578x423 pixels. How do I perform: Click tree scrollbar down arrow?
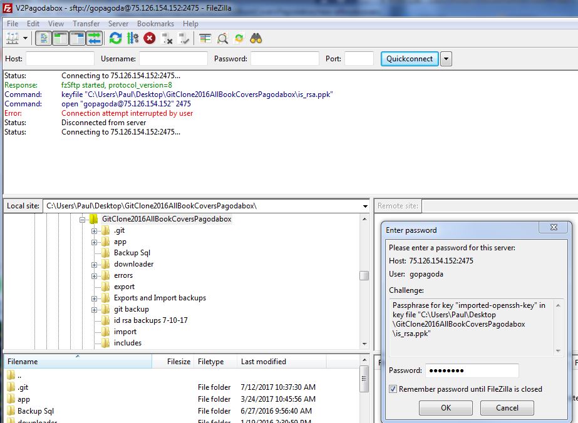(364, 344)
